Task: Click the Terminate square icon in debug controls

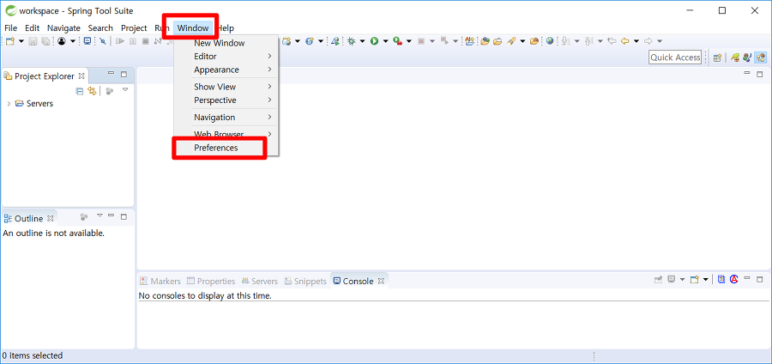Action: point(145,41)
